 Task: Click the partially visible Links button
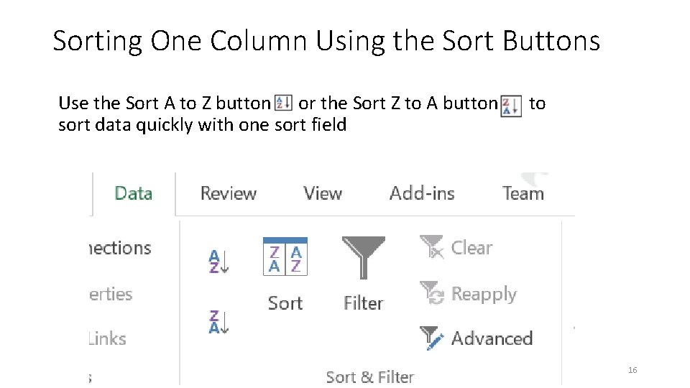pos(107,338)
